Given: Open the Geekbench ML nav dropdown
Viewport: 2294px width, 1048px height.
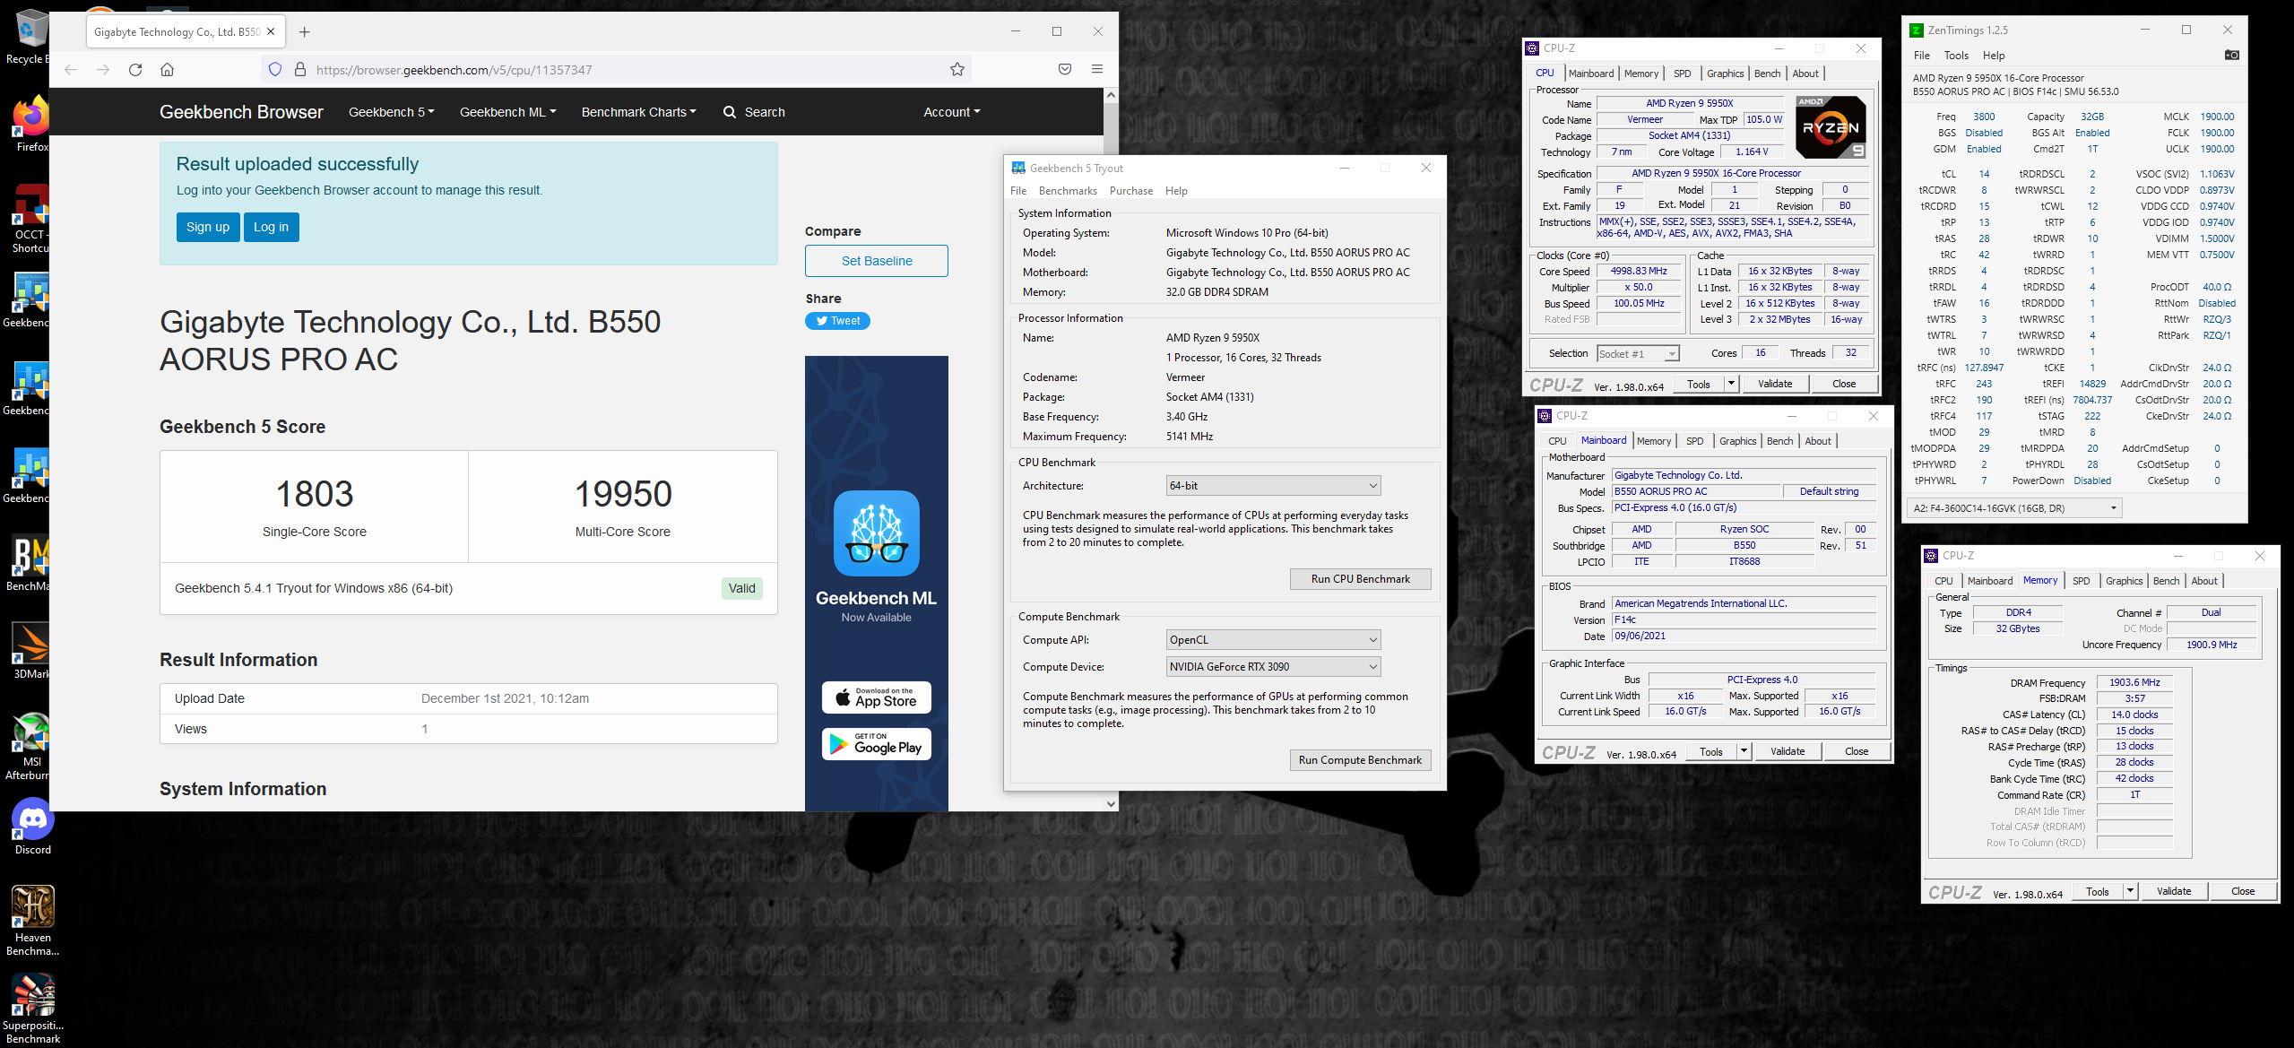Looking at the screenshot, I should (x=507, y=112).
